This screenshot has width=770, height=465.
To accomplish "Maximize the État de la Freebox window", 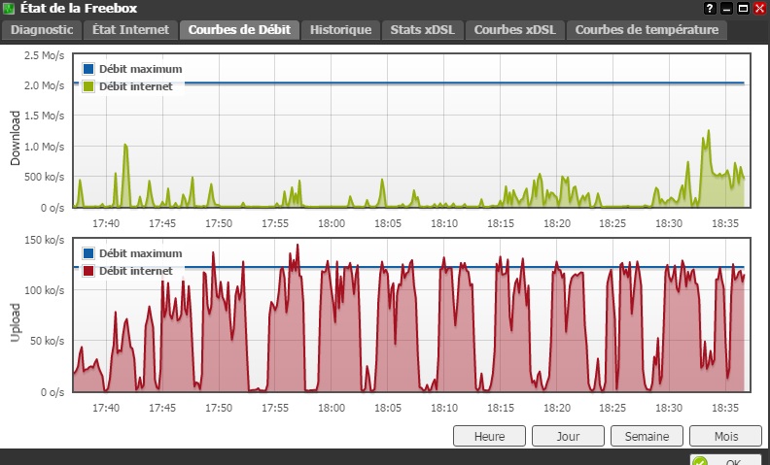I will [x=743, y=9].
